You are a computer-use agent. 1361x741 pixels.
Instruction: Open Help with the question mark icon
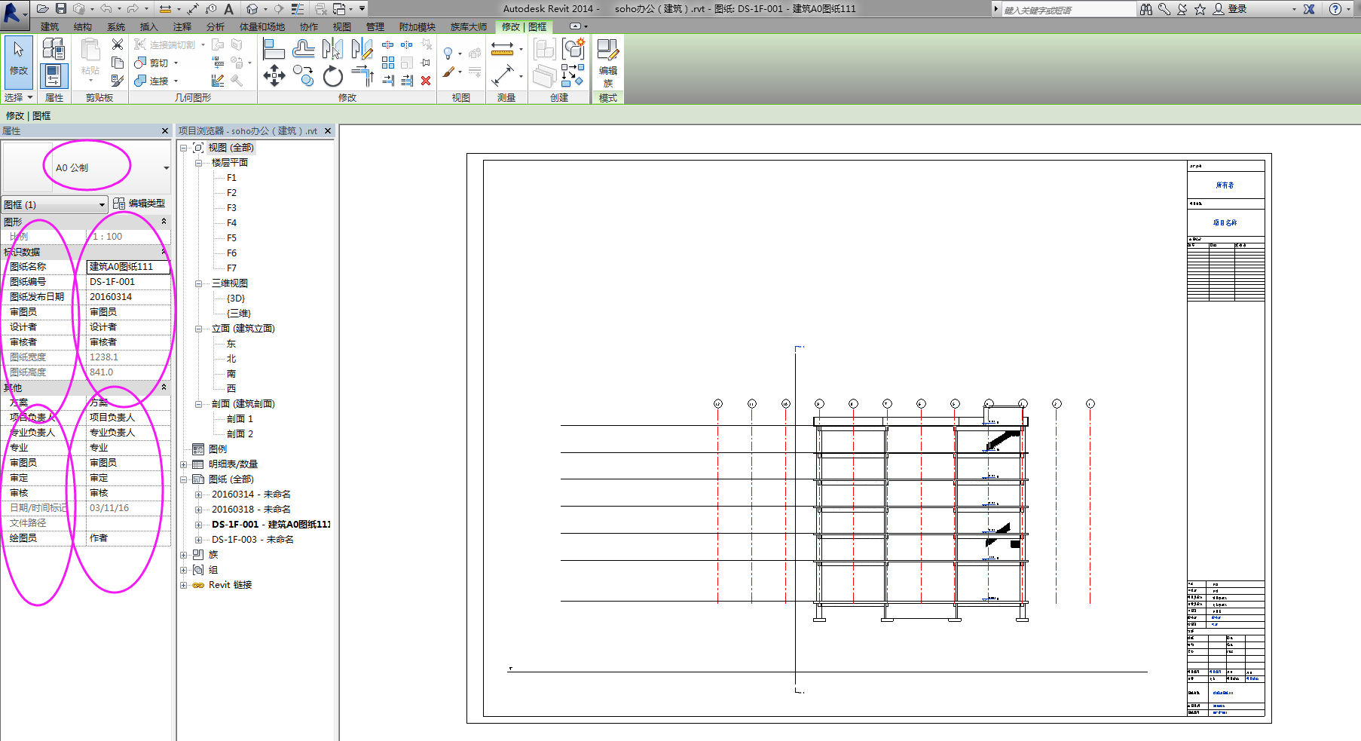(x=1335, y=9)
